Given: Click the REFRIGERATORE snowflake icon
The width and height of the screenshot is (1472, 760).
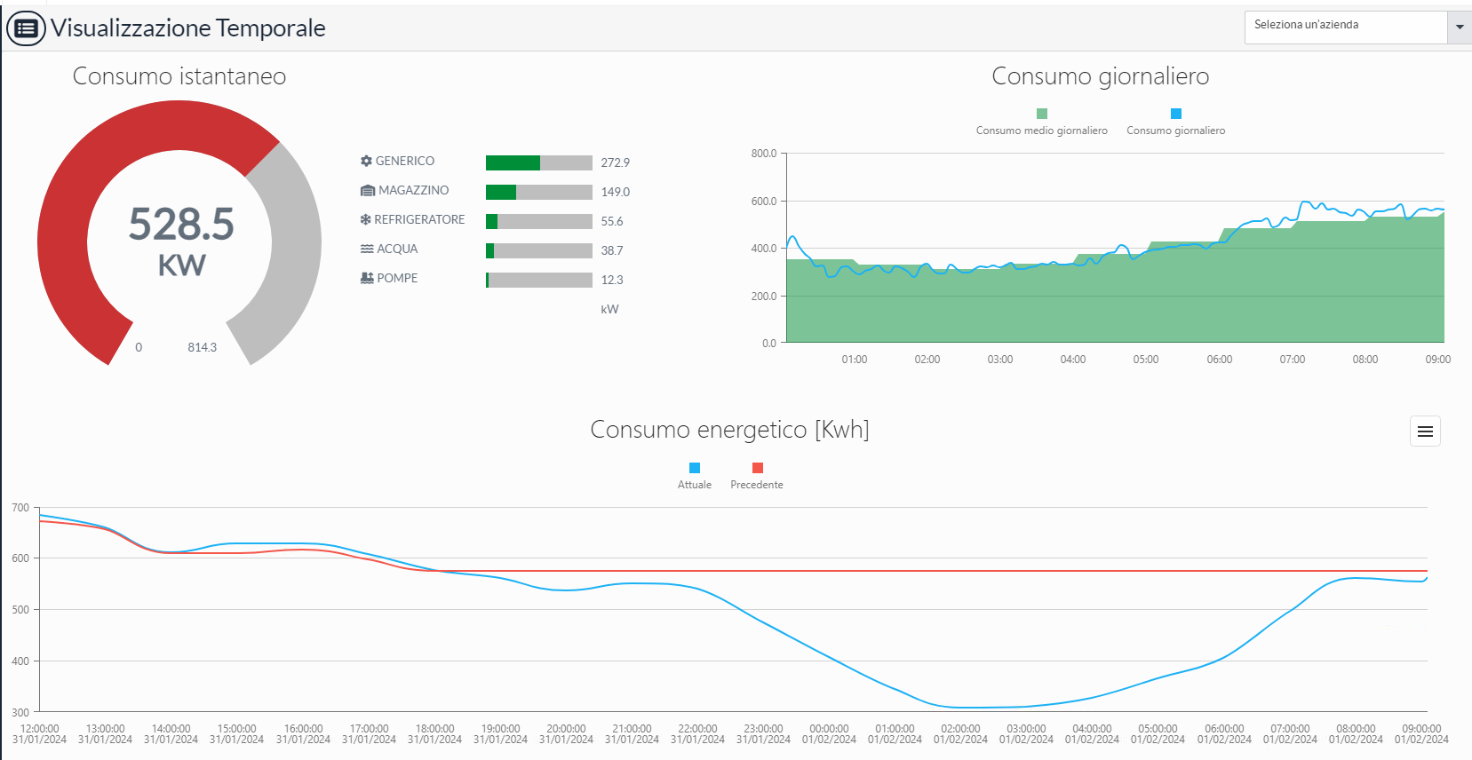Looking at the screenshot, I should (365, 219).
